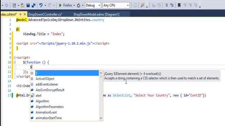Click the @model directive on line 1
The image size is (225, 126).
(21, 20)
